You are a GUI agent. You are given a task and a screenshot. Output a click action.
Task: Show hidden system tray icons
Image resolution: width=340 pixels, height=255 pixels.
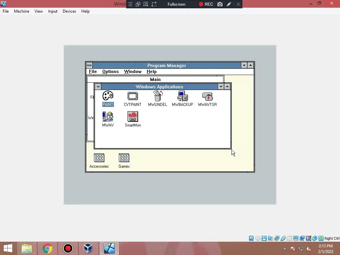(x=285, y=249)
